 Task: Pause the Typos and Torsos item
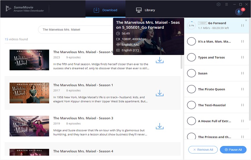[x=243, y=57]
